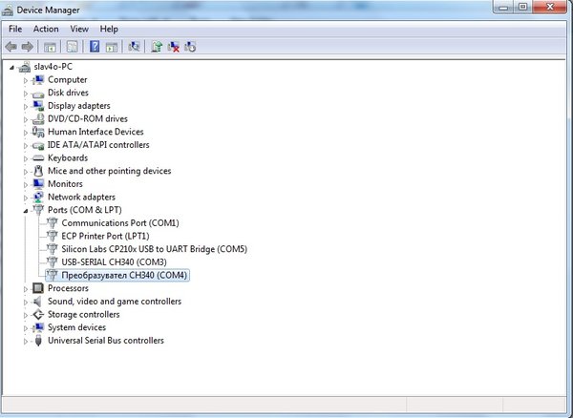573x418 pixels.
Task: Click the Show/Hide console tree icon
Action: 50,47
